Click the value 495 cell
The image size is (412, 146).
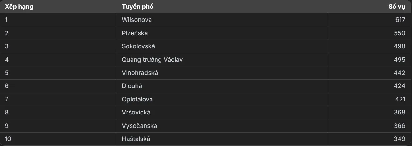coord(370,60)
